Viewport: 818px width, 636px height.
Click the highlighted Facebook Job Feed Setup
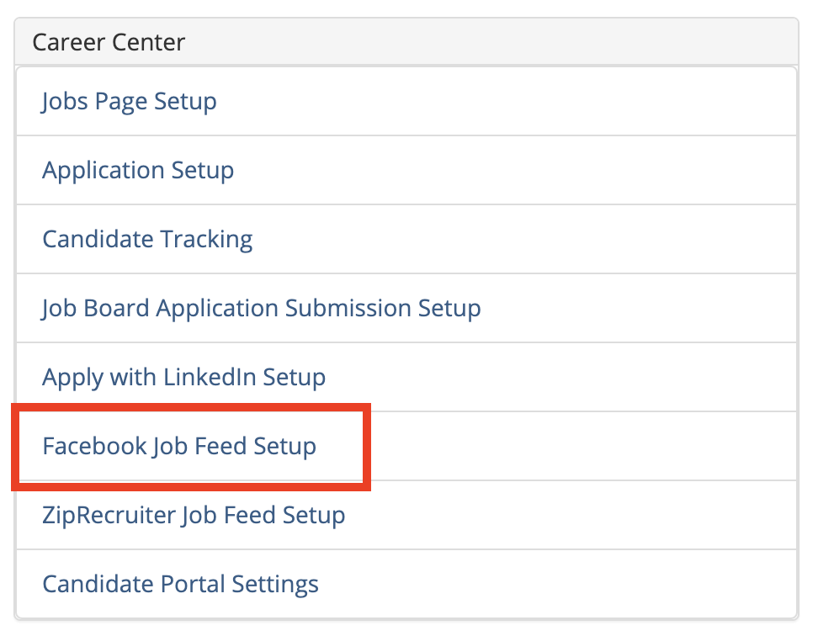[179, 447]
